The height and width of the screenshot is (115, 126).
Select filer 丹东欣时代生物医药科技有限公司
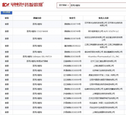click(104, 107)
